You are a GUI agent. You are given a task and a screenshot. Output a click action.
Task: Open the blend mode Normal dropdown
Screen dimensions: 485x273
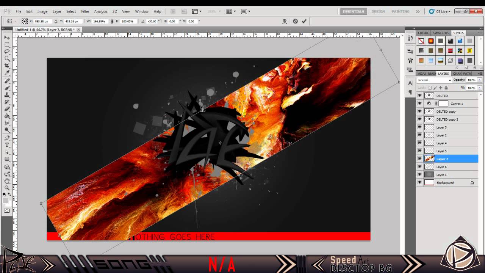click(435, 80)
